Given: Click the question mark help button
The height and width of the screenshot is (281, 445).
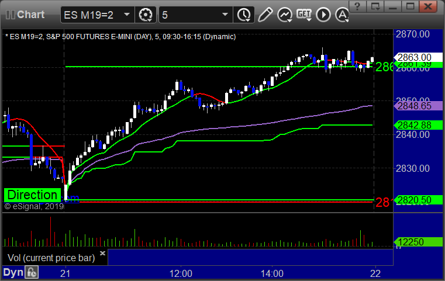Looking at the screenshot, I should [x=357, y=6].
